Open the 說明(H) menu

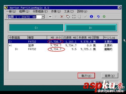pos(82,11)
